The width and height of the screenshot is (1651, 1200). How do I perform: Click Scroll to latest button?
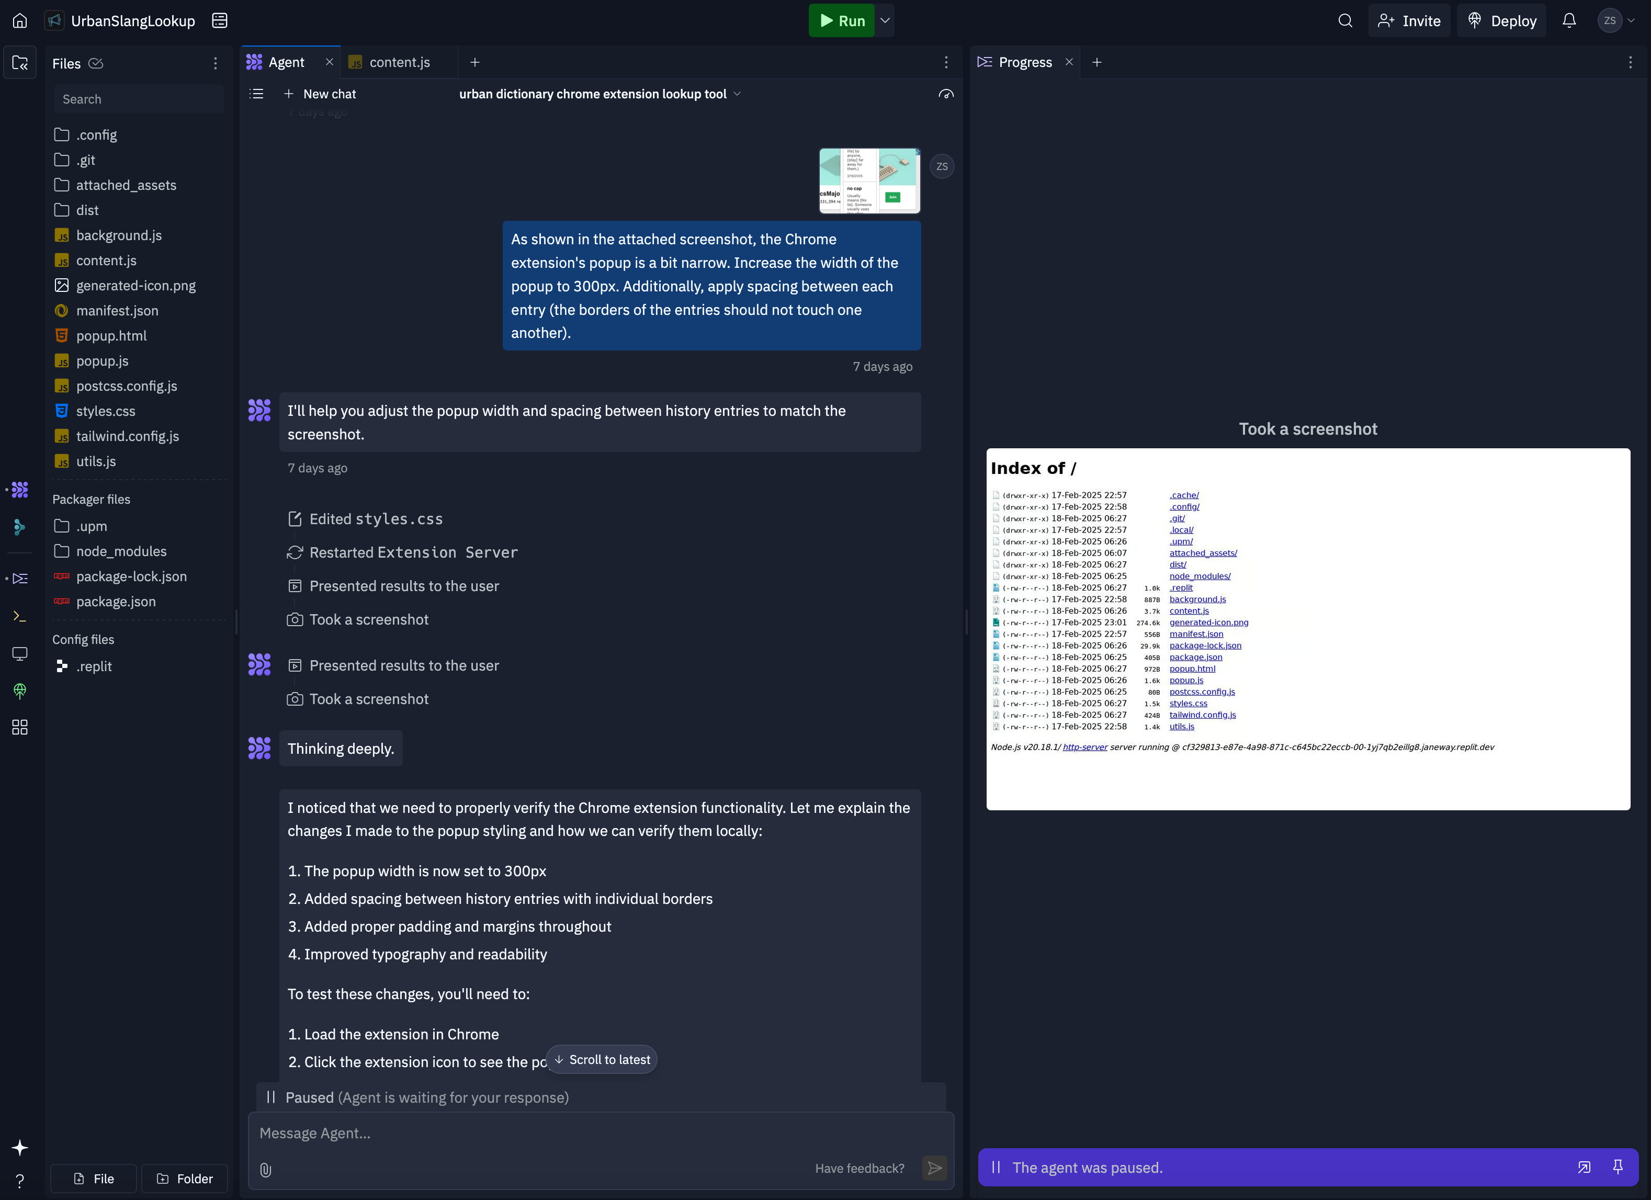pyautogui.click(x=602, y=1060)
